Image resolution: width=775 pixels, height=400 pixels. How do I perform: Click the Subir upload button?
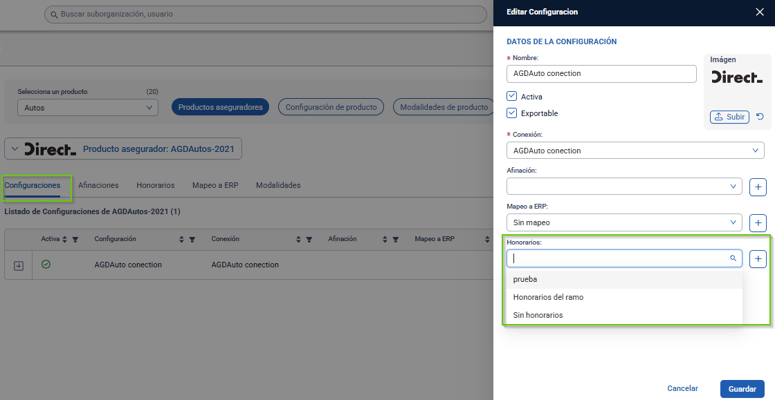[x=729, y=117]
